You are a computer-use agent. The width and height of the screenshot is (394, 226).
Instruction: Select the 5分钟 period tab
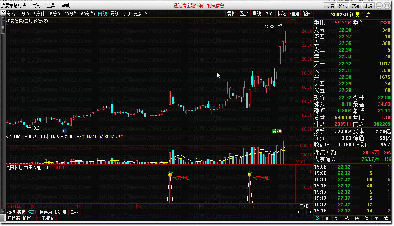click(39, 14)
